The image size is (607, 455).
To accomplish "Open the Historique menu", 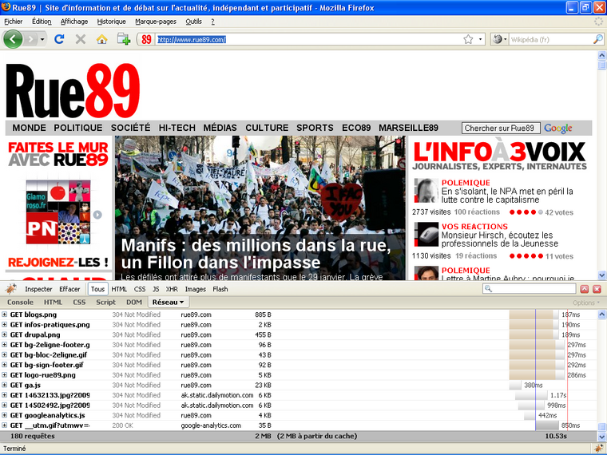I will click(112, 22).
